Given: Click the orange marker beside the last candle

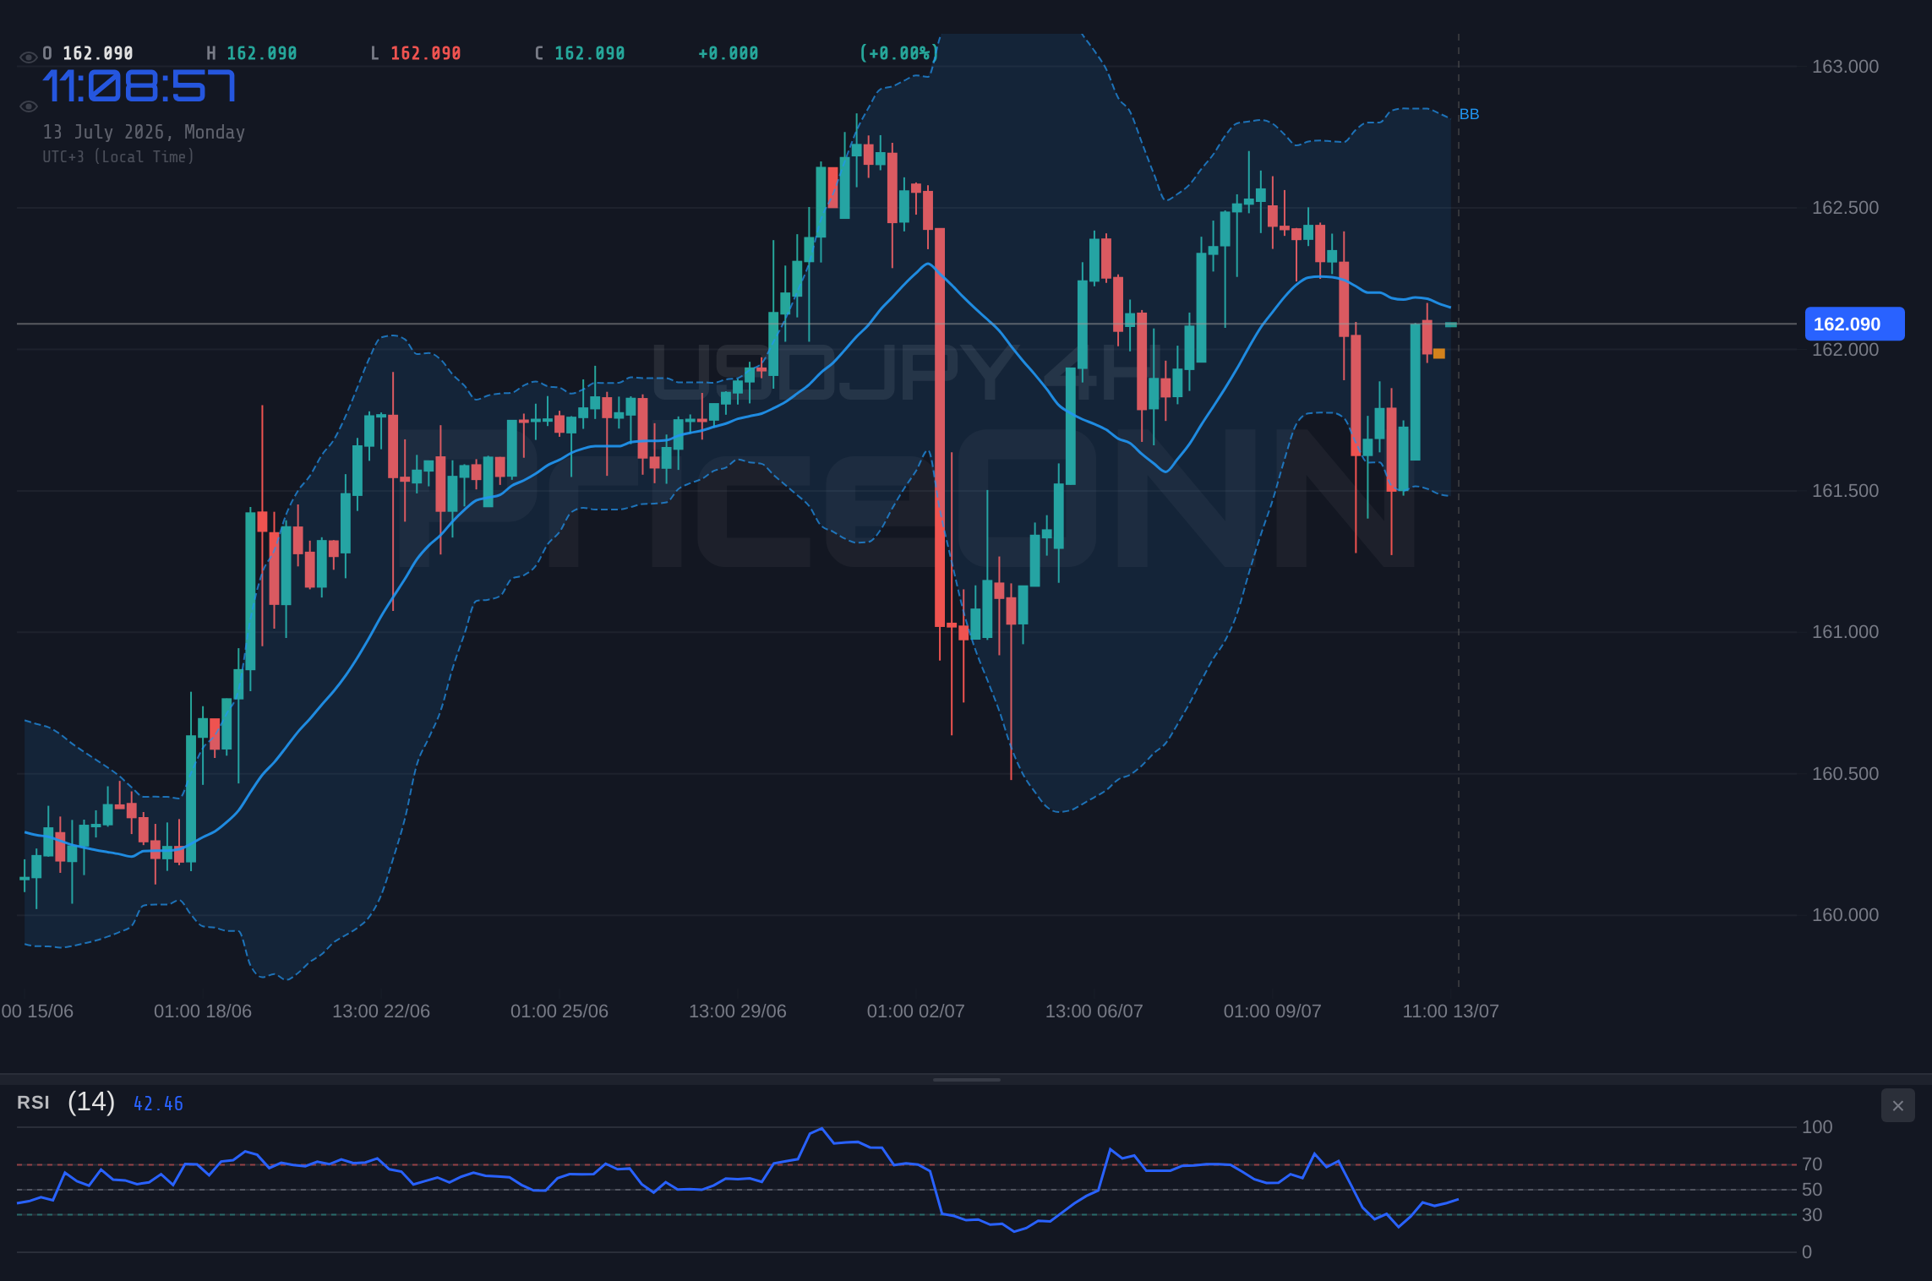Looking at the screenshot, I should pyautogui.click(x=1439, y=354).
